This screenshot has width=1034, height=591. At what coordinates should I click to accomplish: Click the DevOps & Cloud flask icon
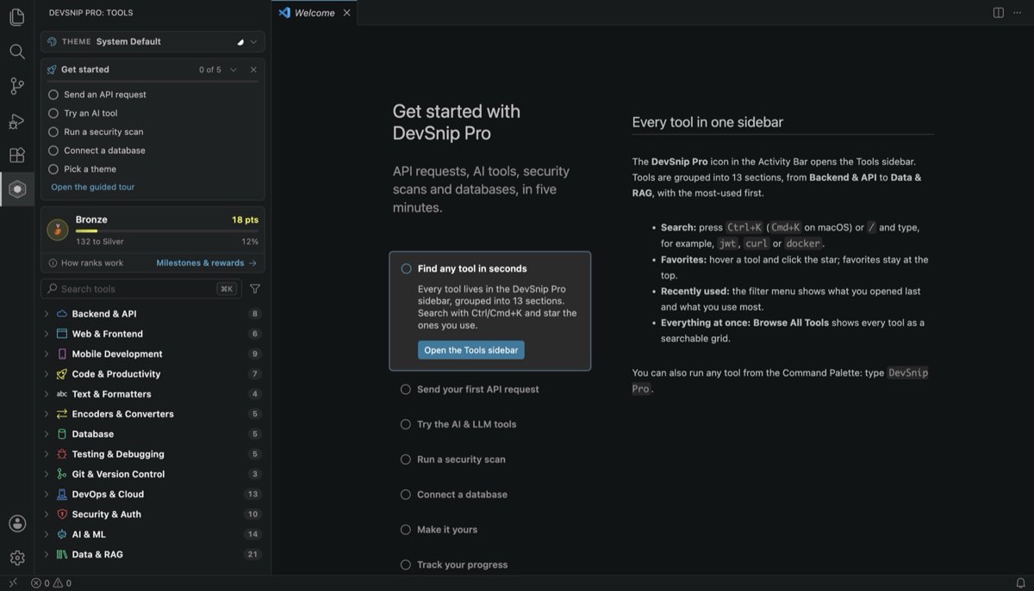point(62,495)
